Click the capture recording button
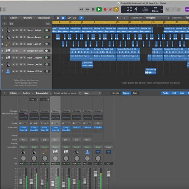Image resolution: width=189 pixels, height=189 pixels. point(111,9)
